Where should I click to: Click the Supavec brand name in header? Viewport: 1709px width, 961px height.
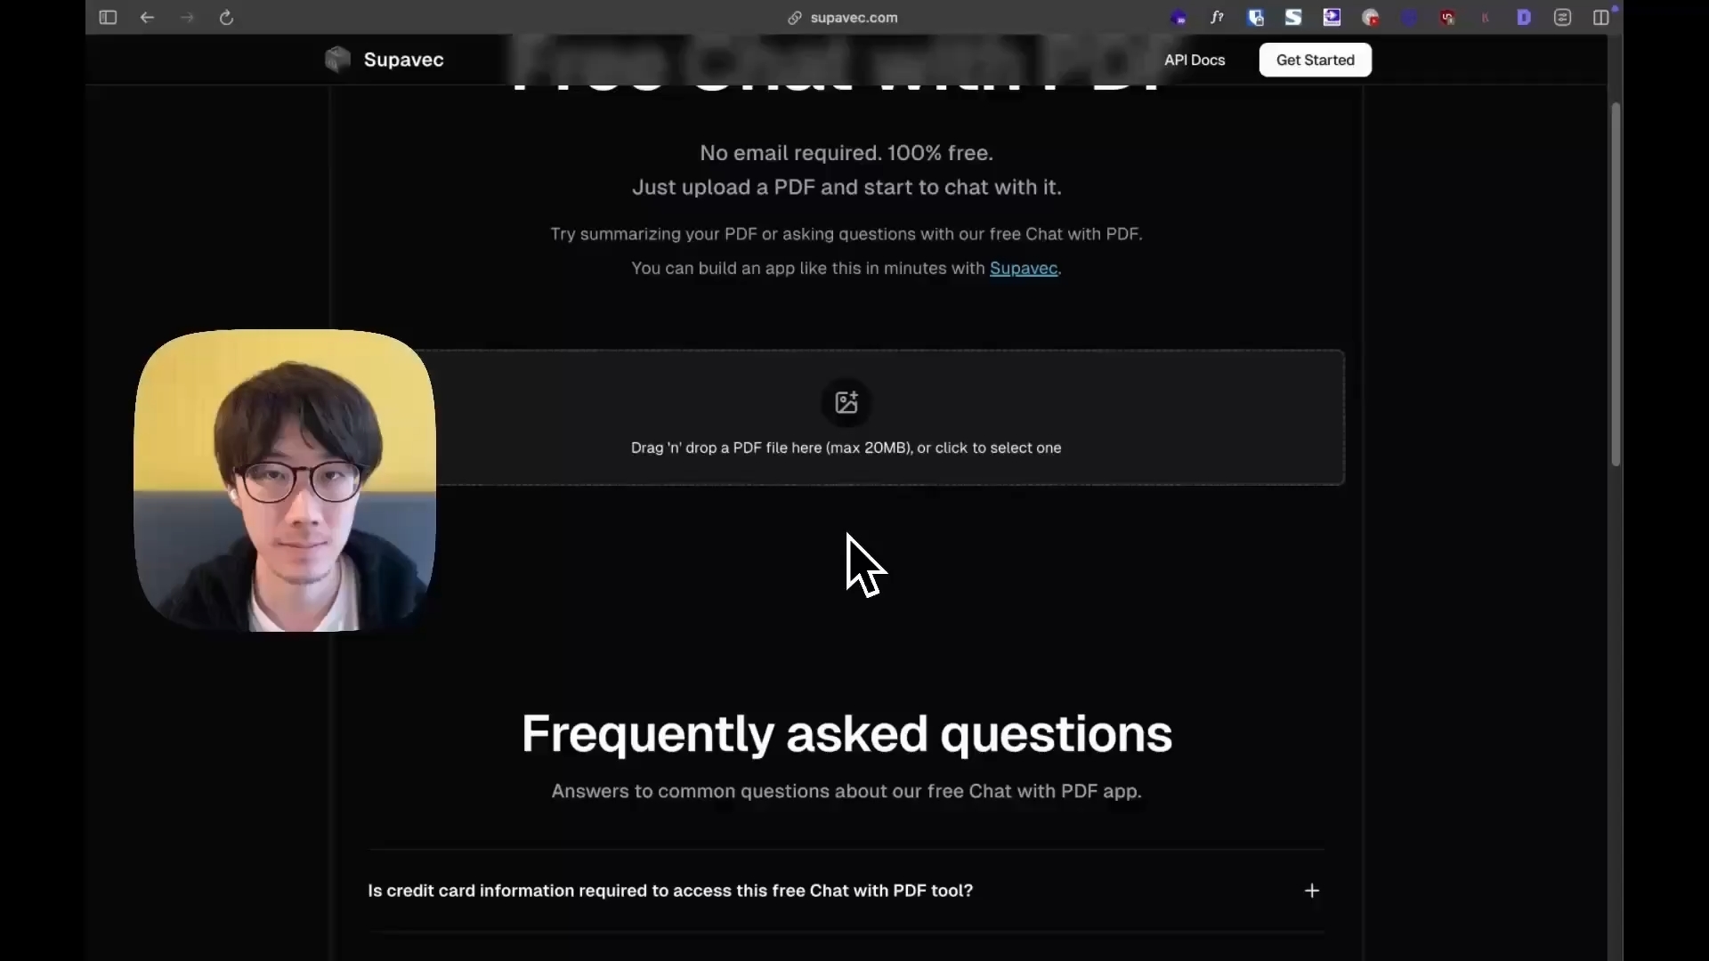pyautogui.click(x=403, y=60)
